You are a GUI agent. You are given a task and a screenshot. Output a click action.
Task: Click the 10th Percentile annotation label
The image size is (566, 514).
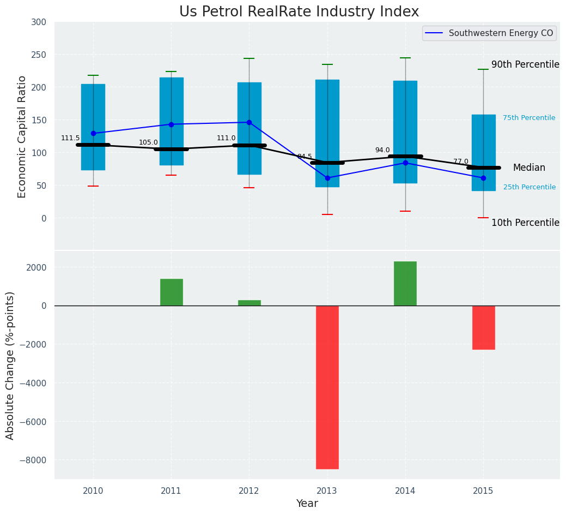tap(525, 223)
